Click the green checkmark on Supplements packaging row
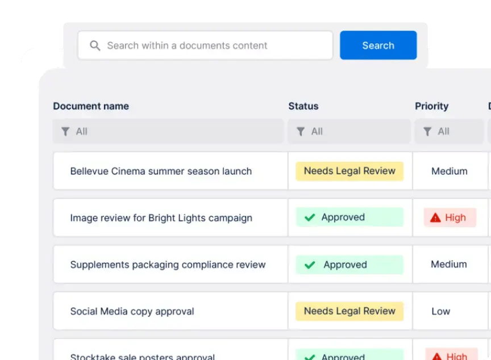Viewport: 491px width, 360px height. [310, 265]
